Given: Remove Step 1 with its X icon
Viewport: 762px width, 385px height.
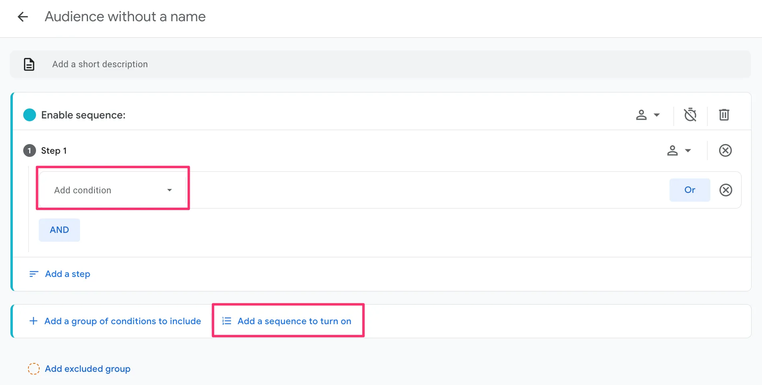Looking at the screenshot, I should tap(725, 150).
